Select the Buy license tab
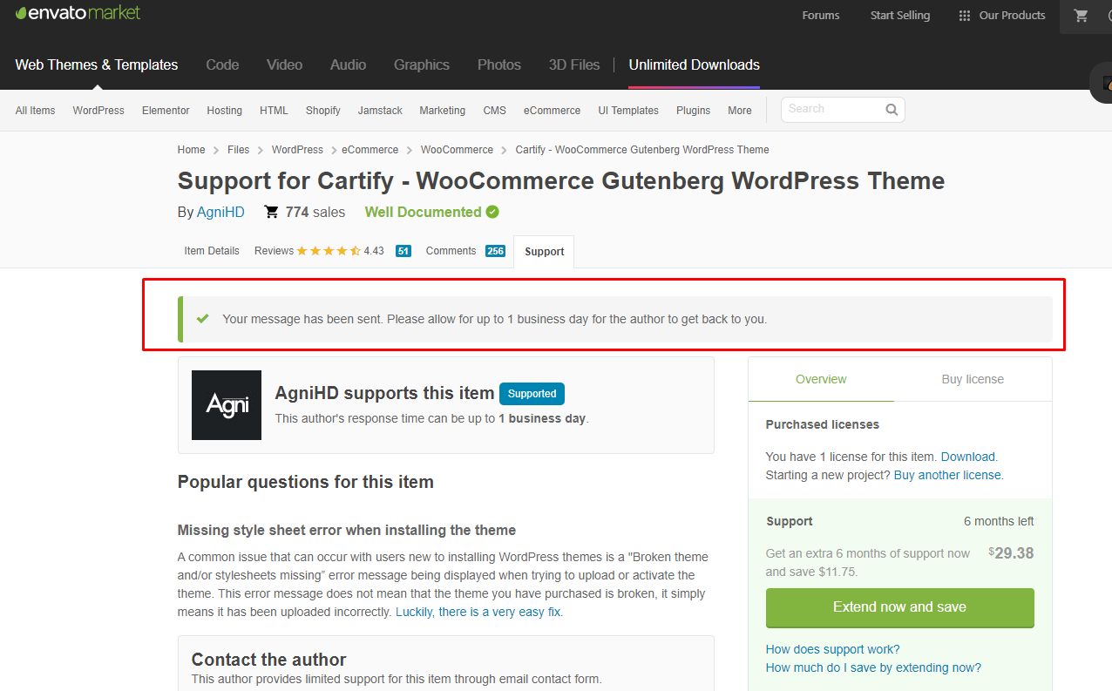 (x=973, y=379)
